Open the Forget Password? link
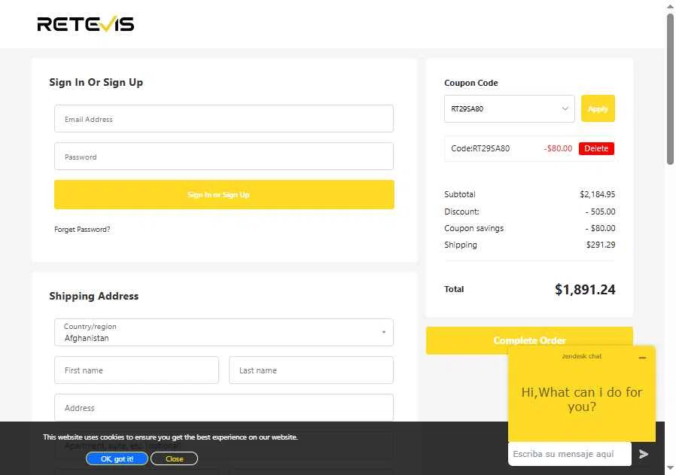676x475 pixels. 82,230
